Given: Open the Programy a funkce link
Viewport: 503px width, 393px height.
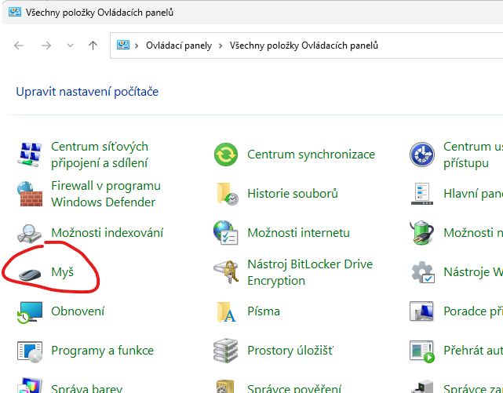Looking at the screenshot, I should pyautogui.click(x=102, y=351).
